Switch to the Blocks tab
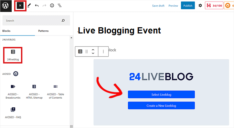The width and height of the screenshot is (234, 128). pyautogui.click(x=6, y=31)
